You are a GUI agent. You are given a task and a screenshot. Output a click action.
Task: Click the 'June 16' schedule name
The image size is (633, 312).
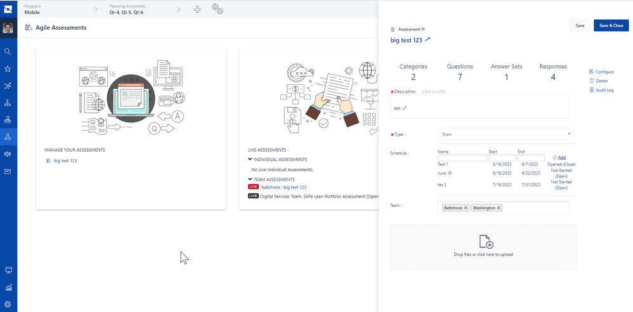pyautogui.click(x=445, y=173)
